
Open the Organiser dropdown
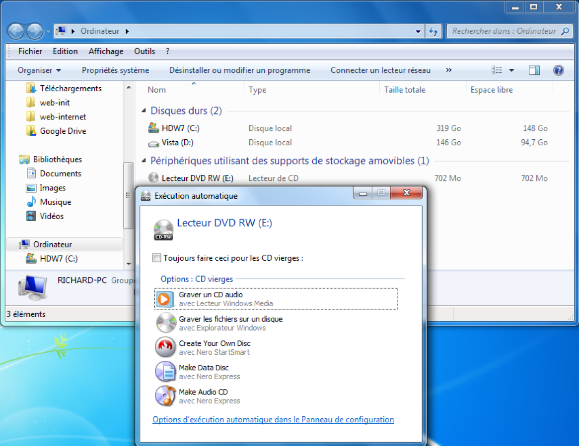[39, 70]
